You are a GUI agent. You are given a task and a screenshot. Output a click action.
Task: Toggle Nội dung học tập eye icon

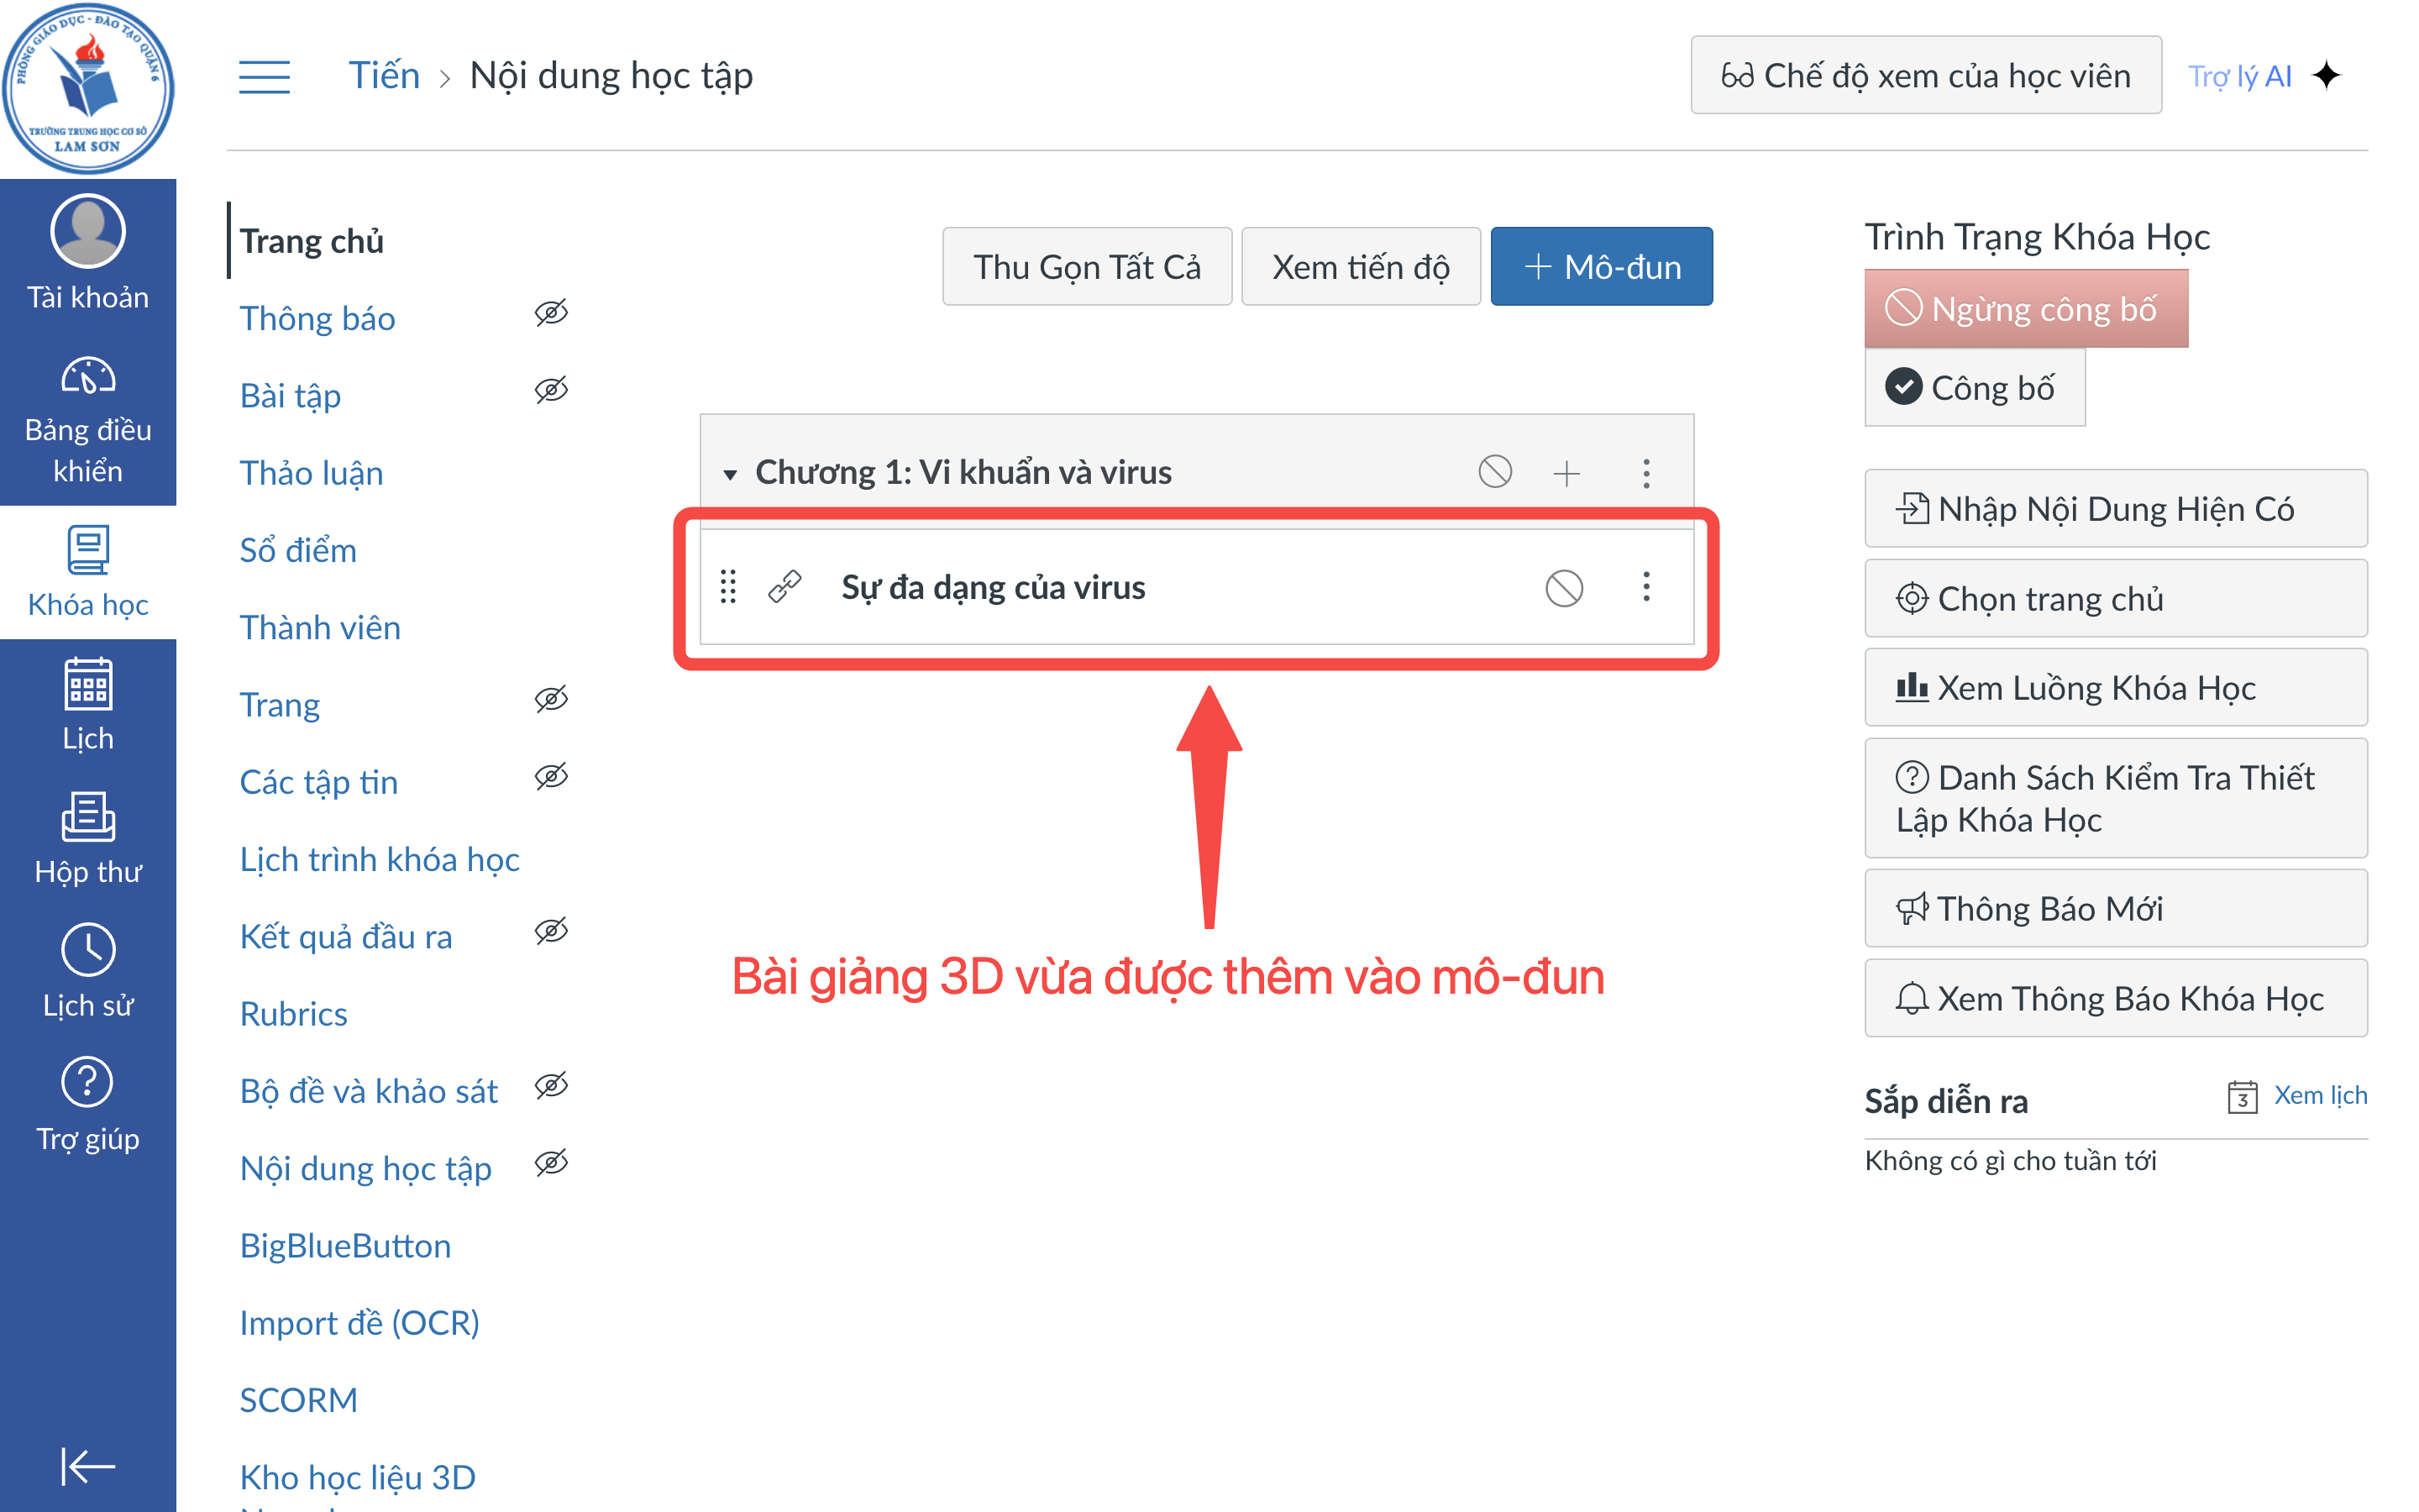[551, 1163]
